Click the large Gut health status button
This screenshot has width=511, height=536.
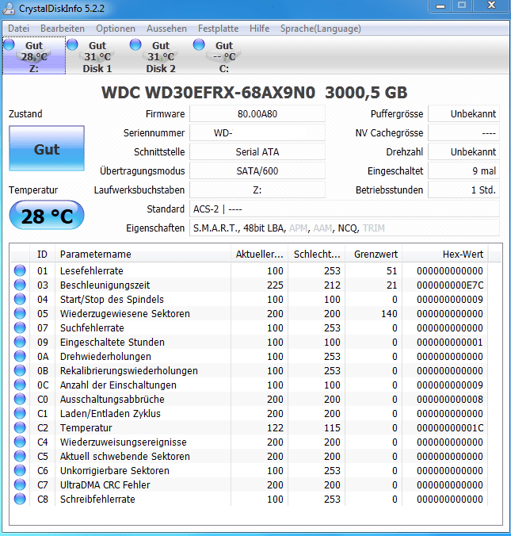pyautogui.click(x=47, y=148)
